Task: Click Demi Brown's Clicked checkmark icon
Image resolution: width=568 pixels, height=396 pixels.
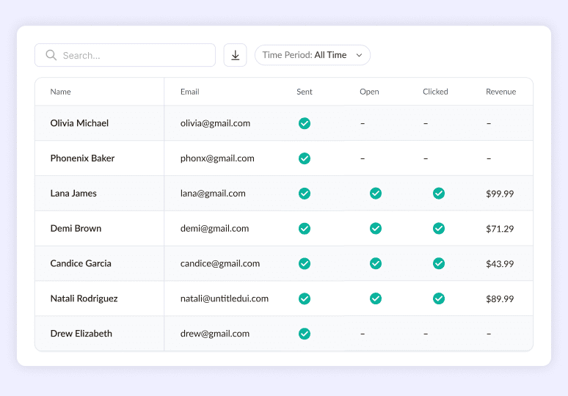Action: [x=439, y=229]
